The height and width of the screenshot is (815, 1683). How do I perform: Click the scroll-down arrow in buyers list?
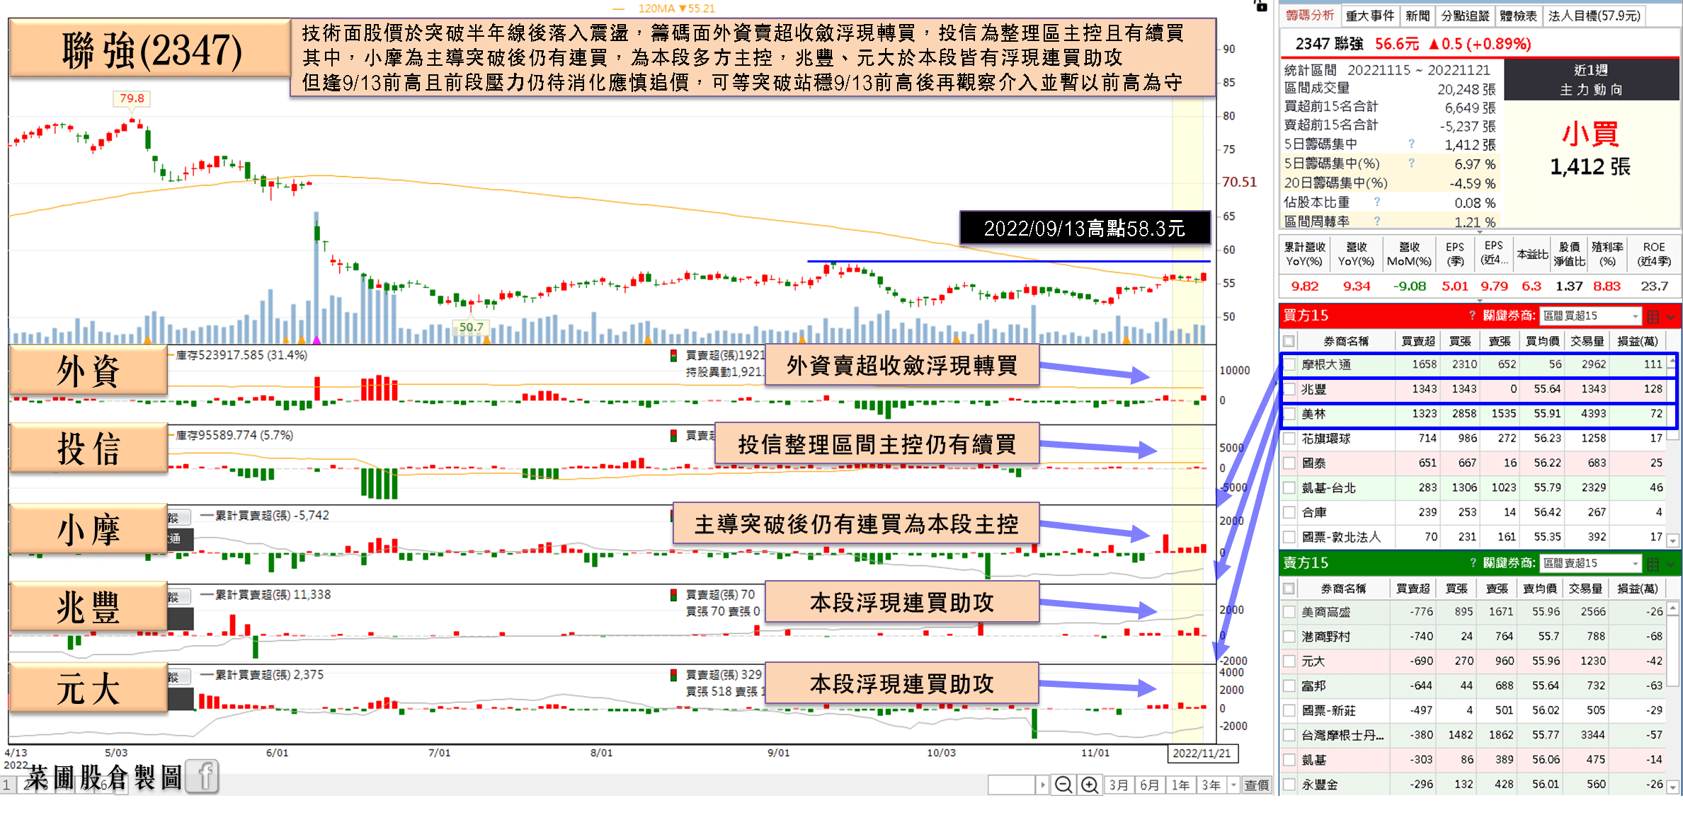click(1672, 541)
